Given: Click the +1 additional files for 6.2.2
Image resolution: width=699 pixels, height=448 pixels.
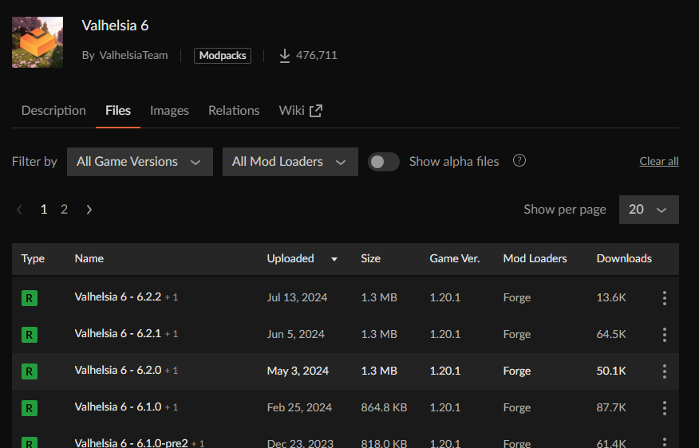Looking at the screenshot, I should [172, 297].
